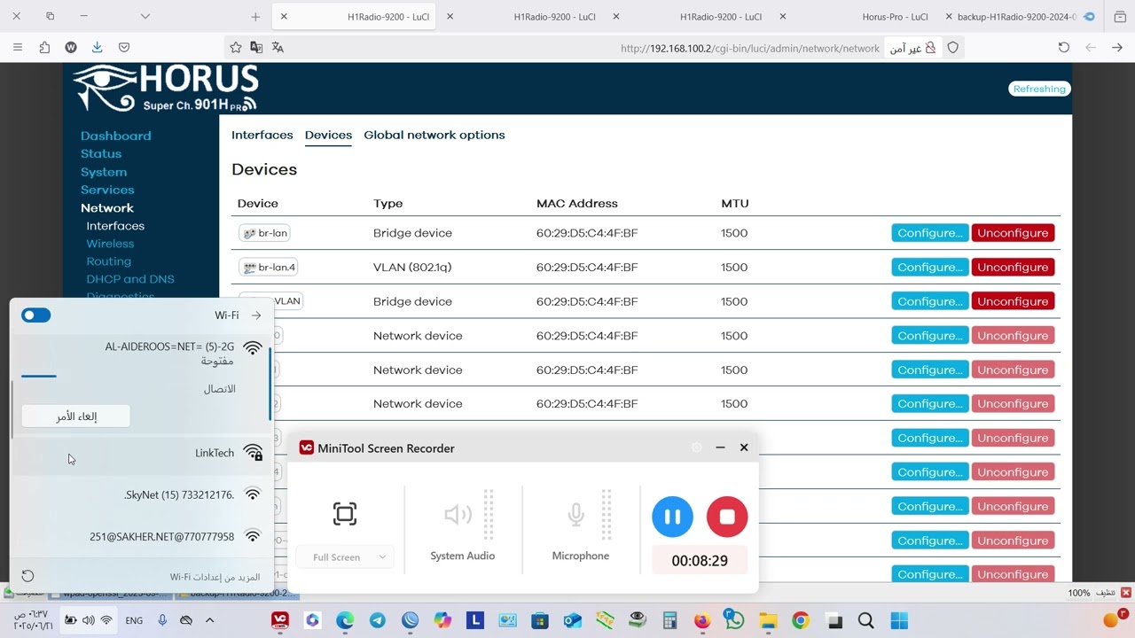
Task: Mute the System Audio speaker icon
Action: click(x=458, y=515)
